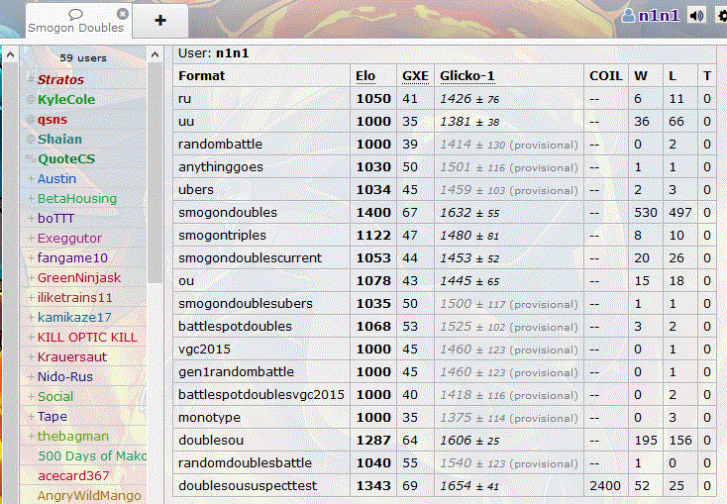Click the Glicko-1 column header
727x504 pixels.
[x=468, y=75]
